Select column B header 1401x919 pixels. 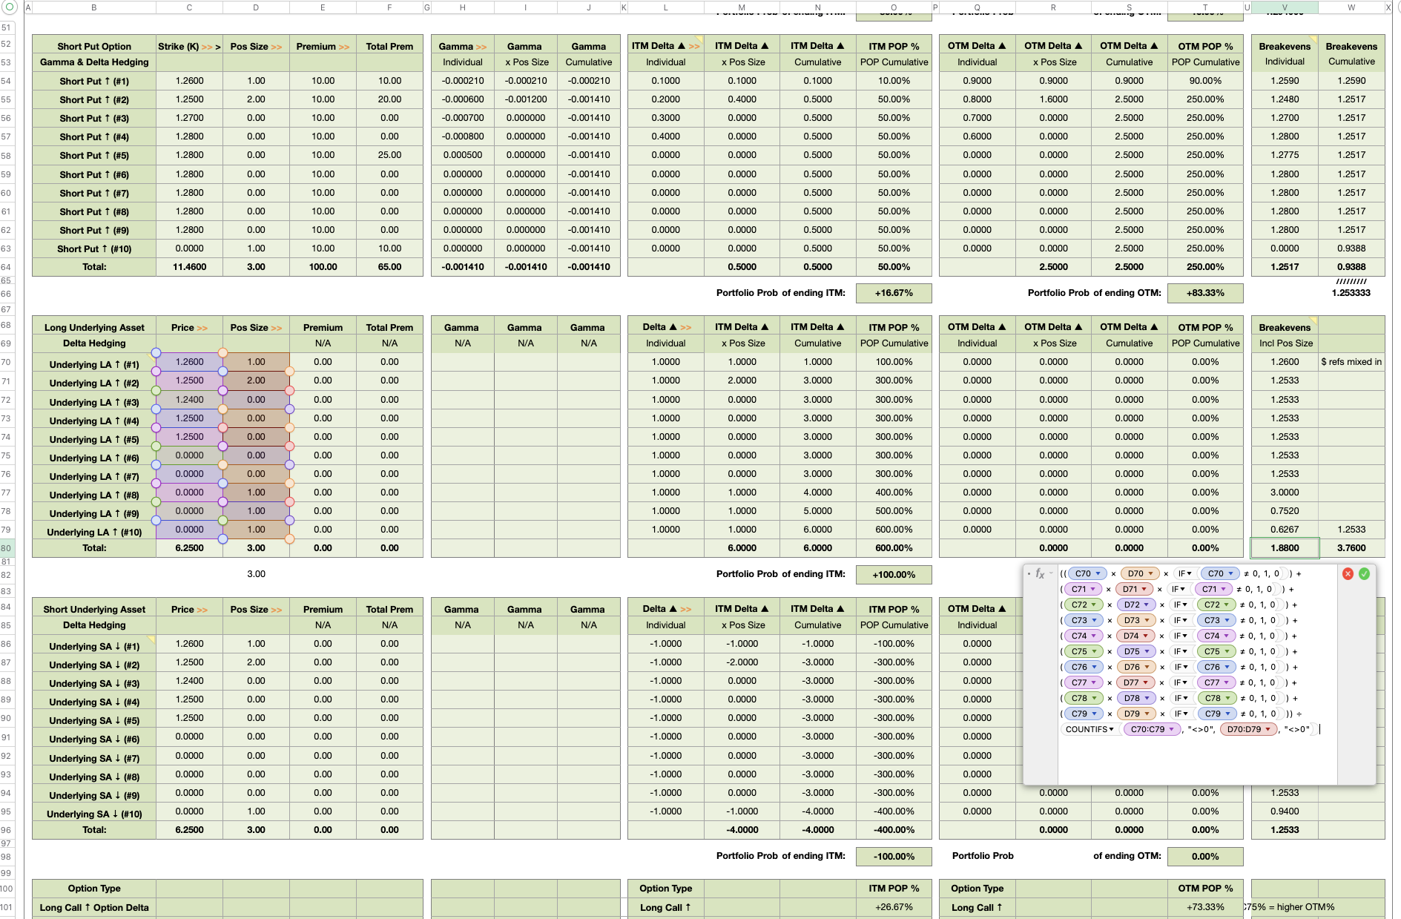94,7
